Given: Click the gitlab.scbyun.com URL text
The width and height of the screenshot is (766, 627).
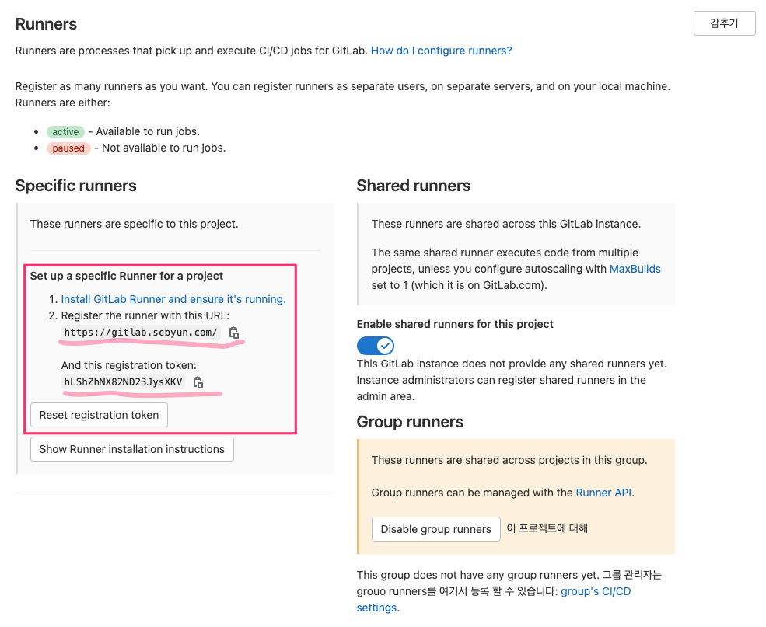Looking at the screenshot, I should pyautogui.click(x=141, y=333).
